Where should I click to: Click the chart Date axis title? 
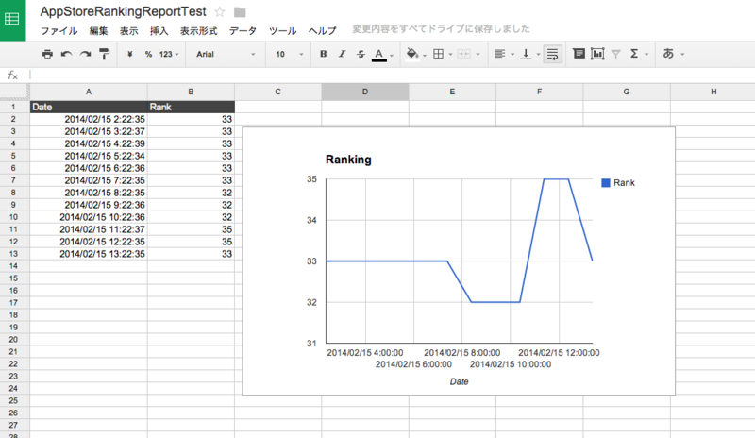459,381
